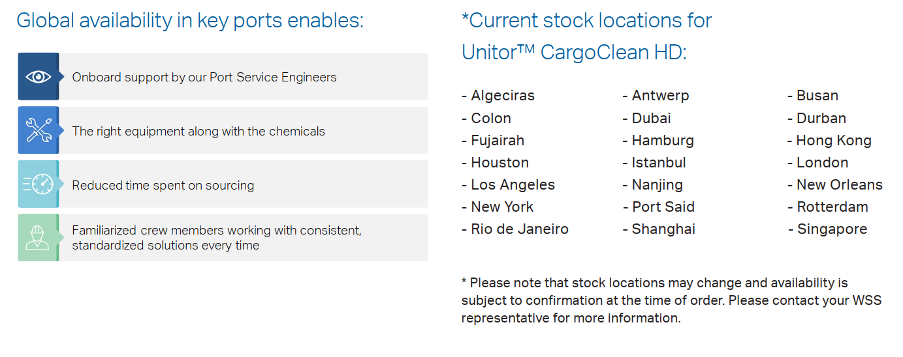
Task: Click the eye icon for onboard support
Action: [x=39, y=77]
